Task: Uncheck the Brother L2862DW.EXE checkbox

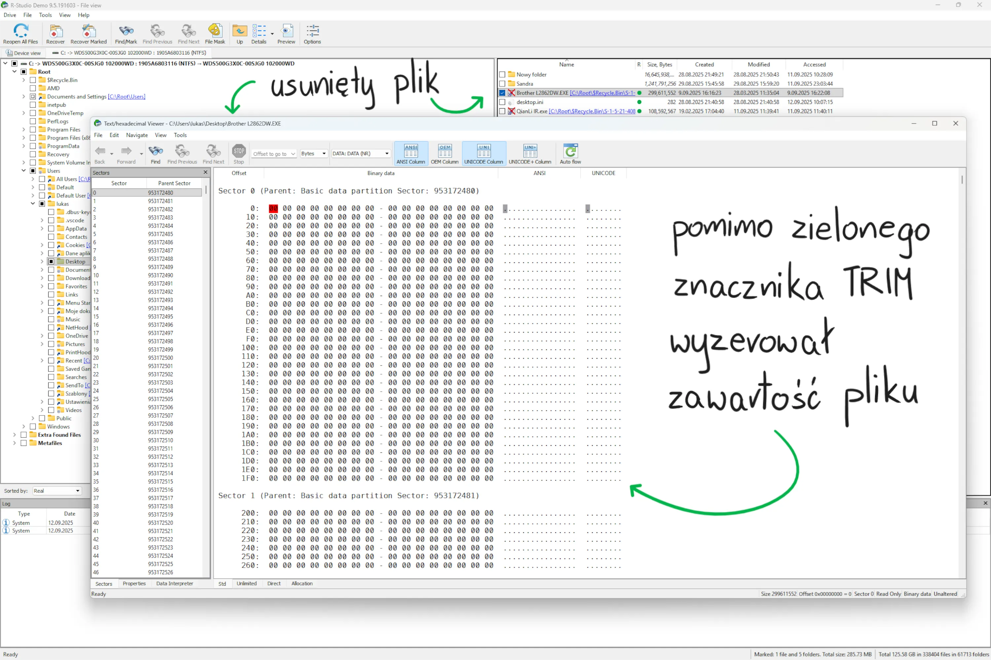Action: 502,93
